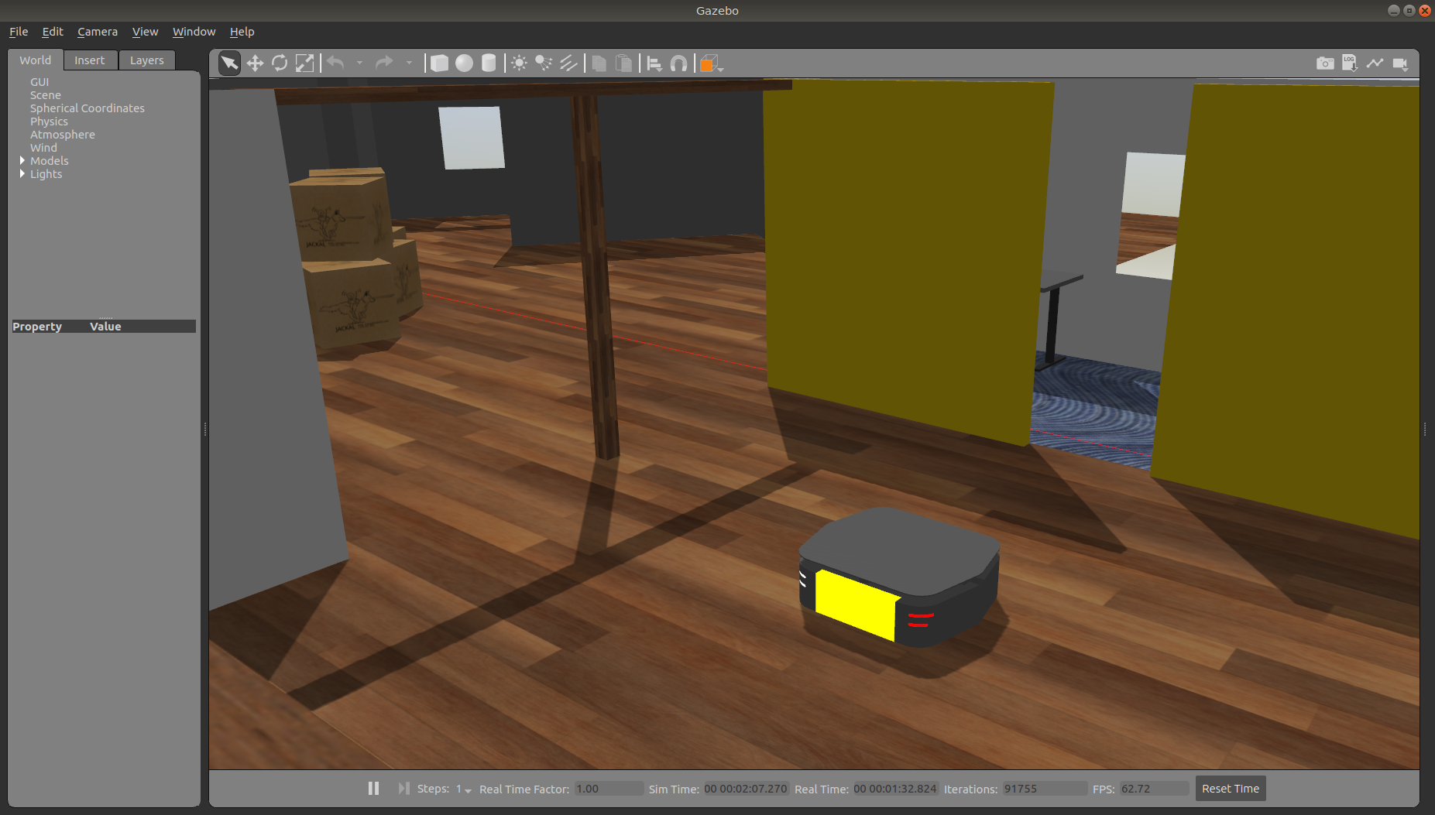The height and width of the screenshot is (815, 1435).
Task: Expand the Models tree node
Action: [x=22, y=161]
